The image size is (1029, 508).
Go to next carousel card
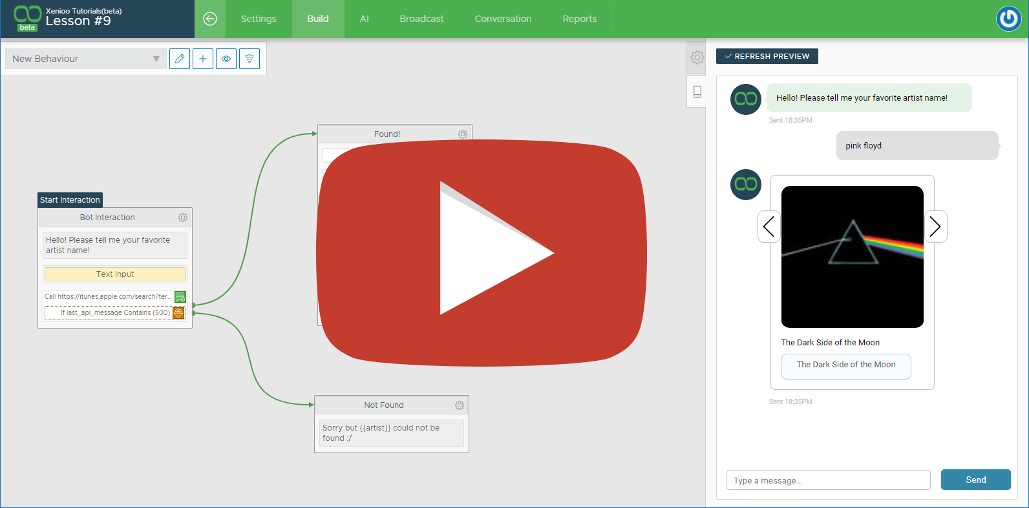pyautogui.click(x=935, y=227)
